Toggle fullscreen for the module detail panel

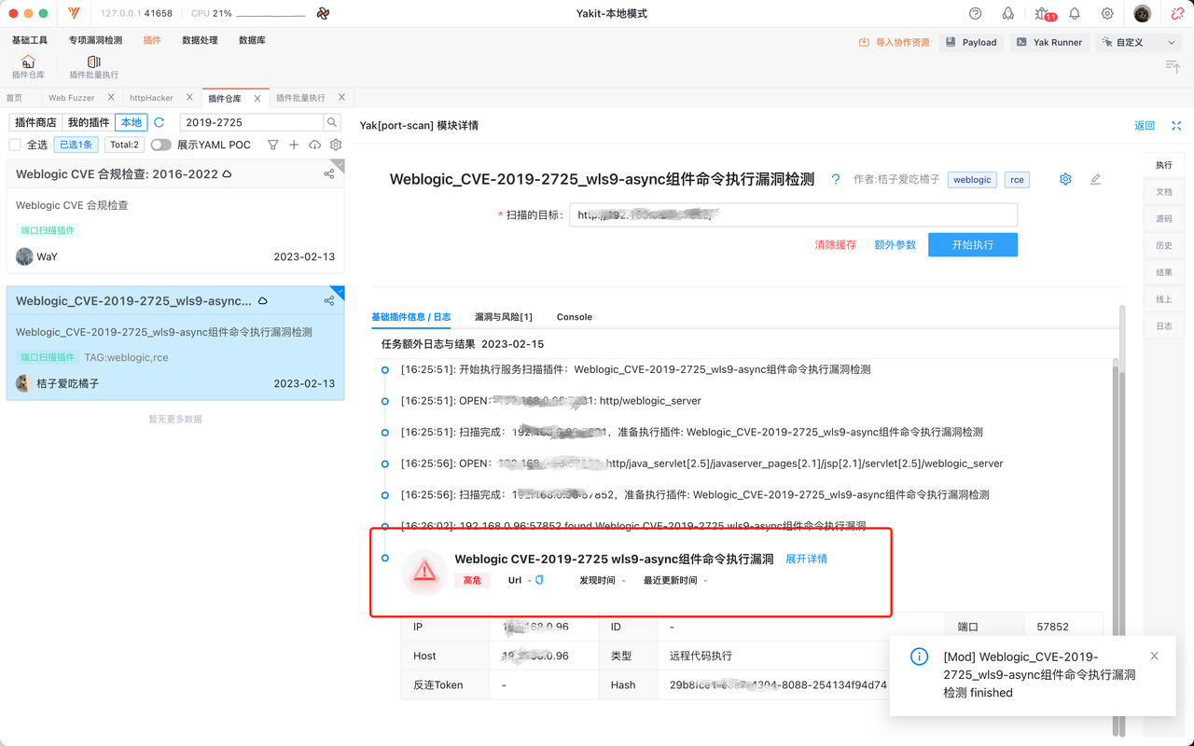[1176, 125]
